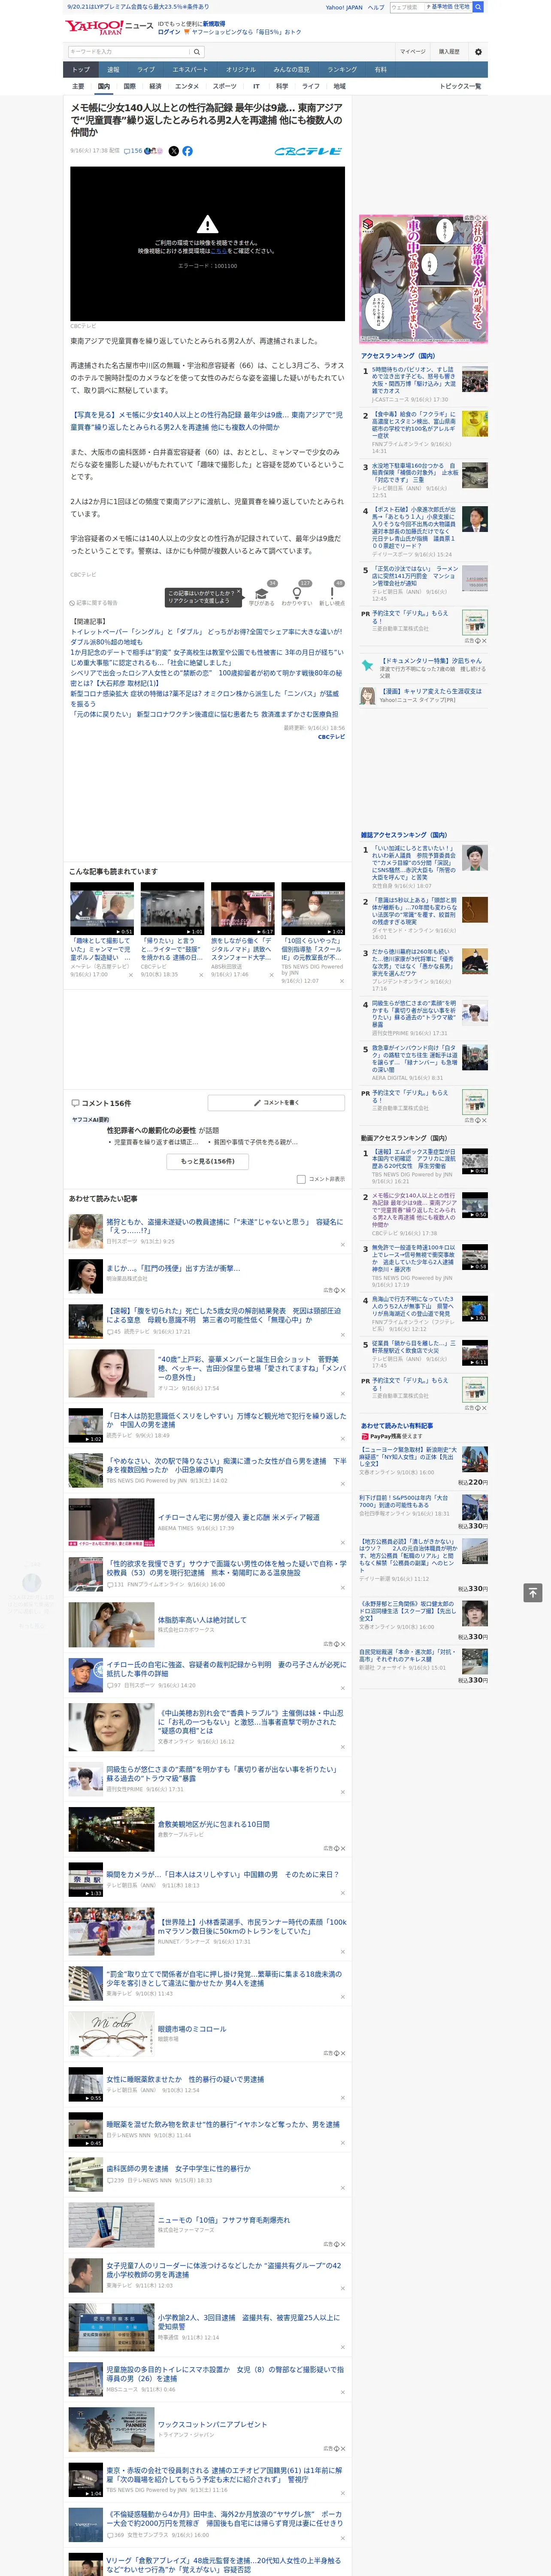Close the manga advertisement banner

pyautogui.click(x=484, y=218)
